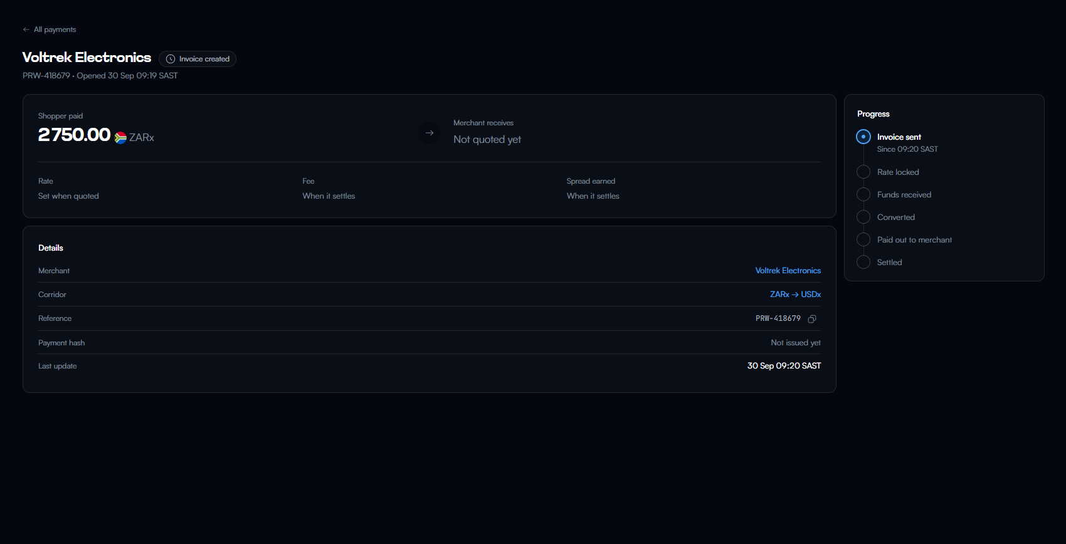This screenshot has width=1066, height=544.
Task: Click the arrow icon between shopper and merchant amounts
Action: coord(430,133)
